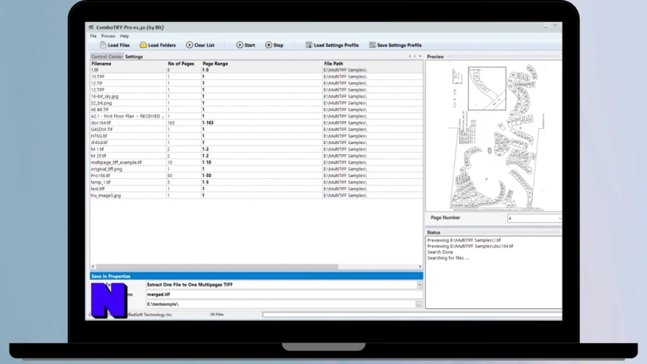The image size is (647, 364).
Task: Select the M 20.tif row
Action: [257, 155]
